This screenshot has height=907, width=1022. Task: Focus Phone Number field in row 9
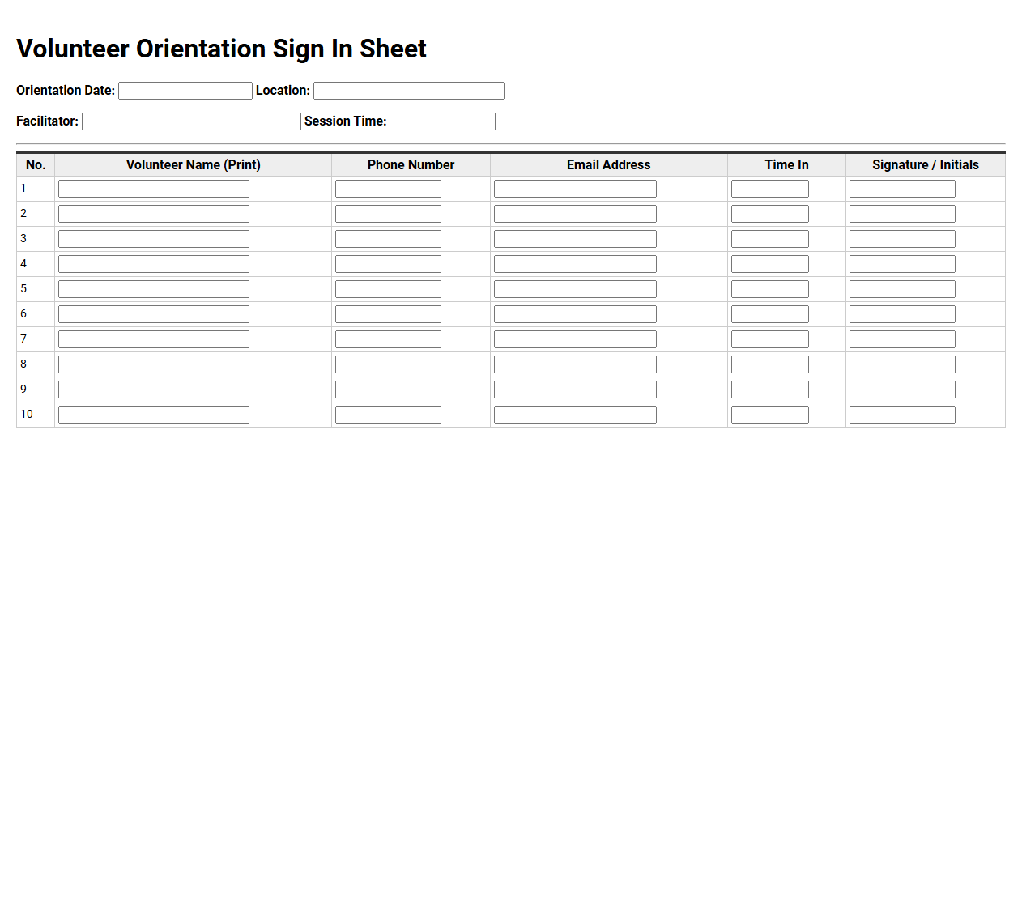[x=388, y=390]
